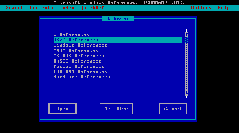The image size is (239, 133).
Task: Click the scrollbar up arrow
Action: point(187,35)
